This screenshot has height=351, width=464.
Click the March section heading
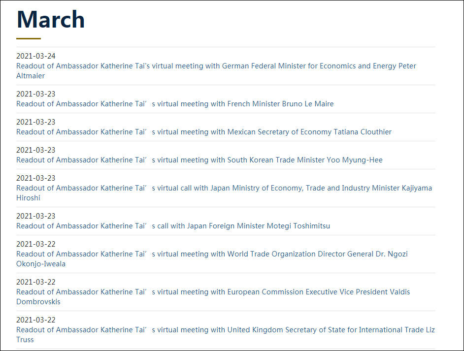click(x=51, y=20)
